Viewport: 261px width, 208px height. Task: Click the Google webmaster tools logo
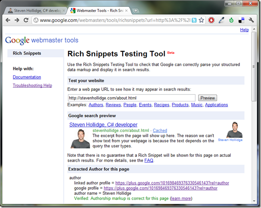coord(42,40)
